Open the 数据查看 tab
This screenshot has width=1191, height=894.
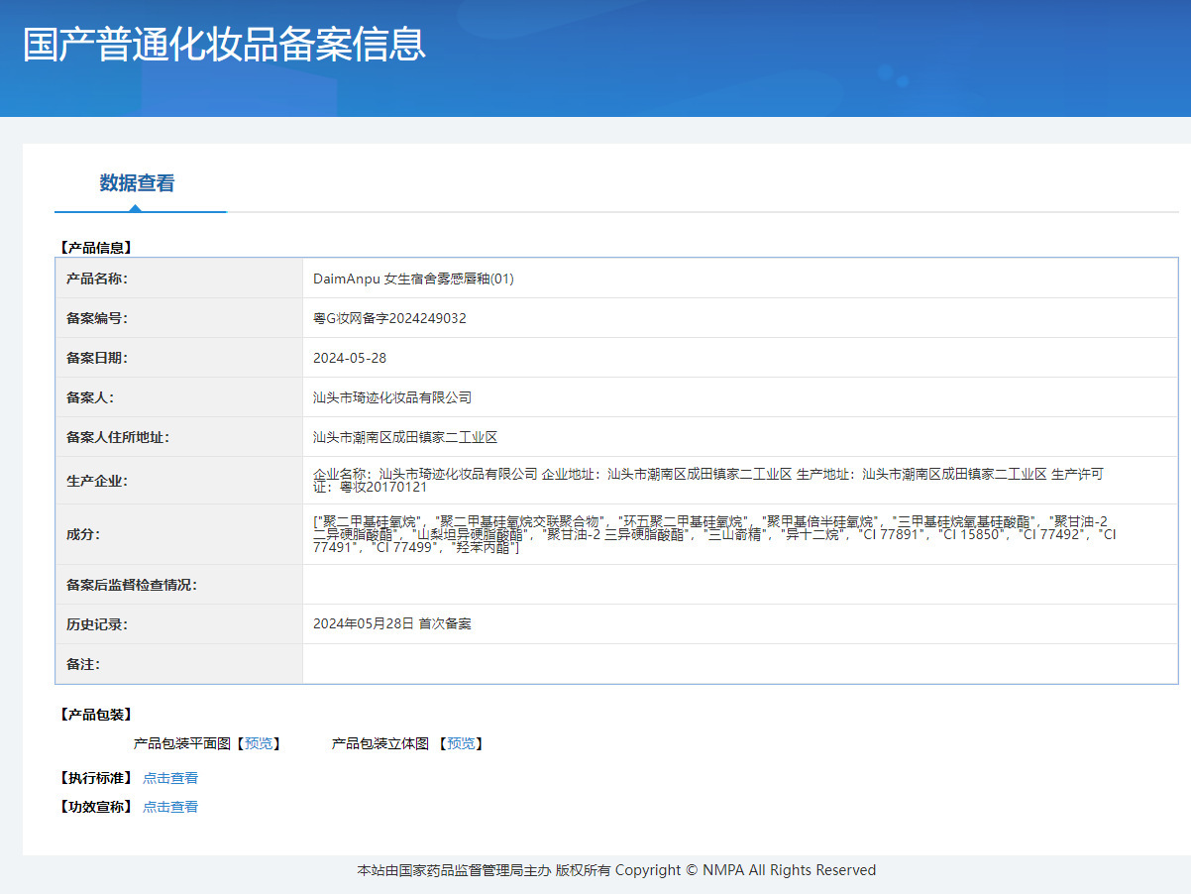click(x=137, y=183)
